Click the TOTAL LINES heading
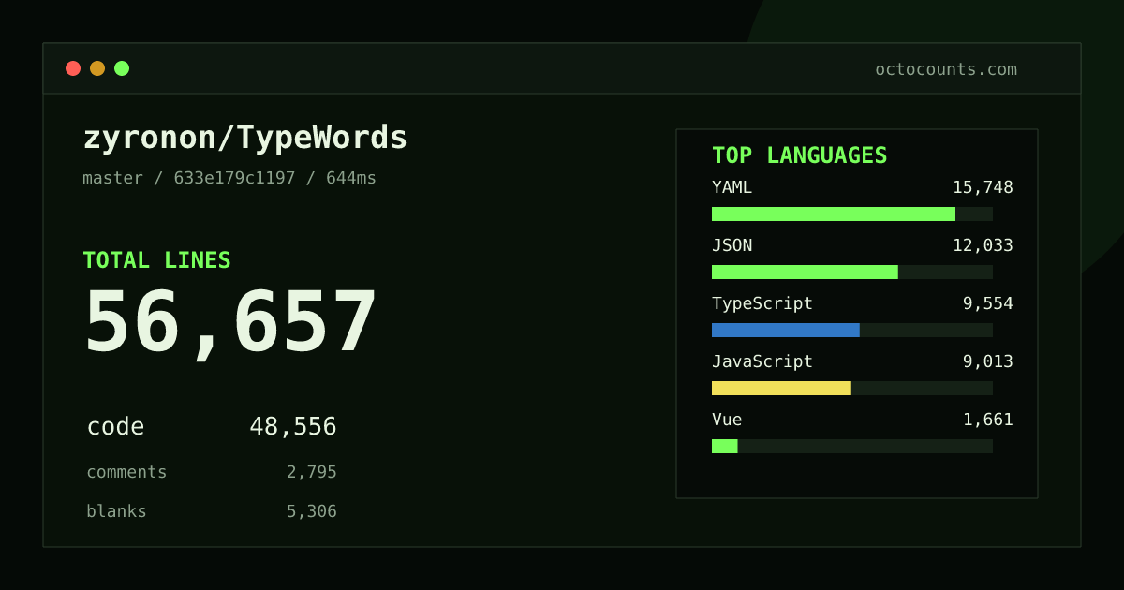The width and height of the screenshot is (1124, 590). pyautogui.click(x=156, y=260)
